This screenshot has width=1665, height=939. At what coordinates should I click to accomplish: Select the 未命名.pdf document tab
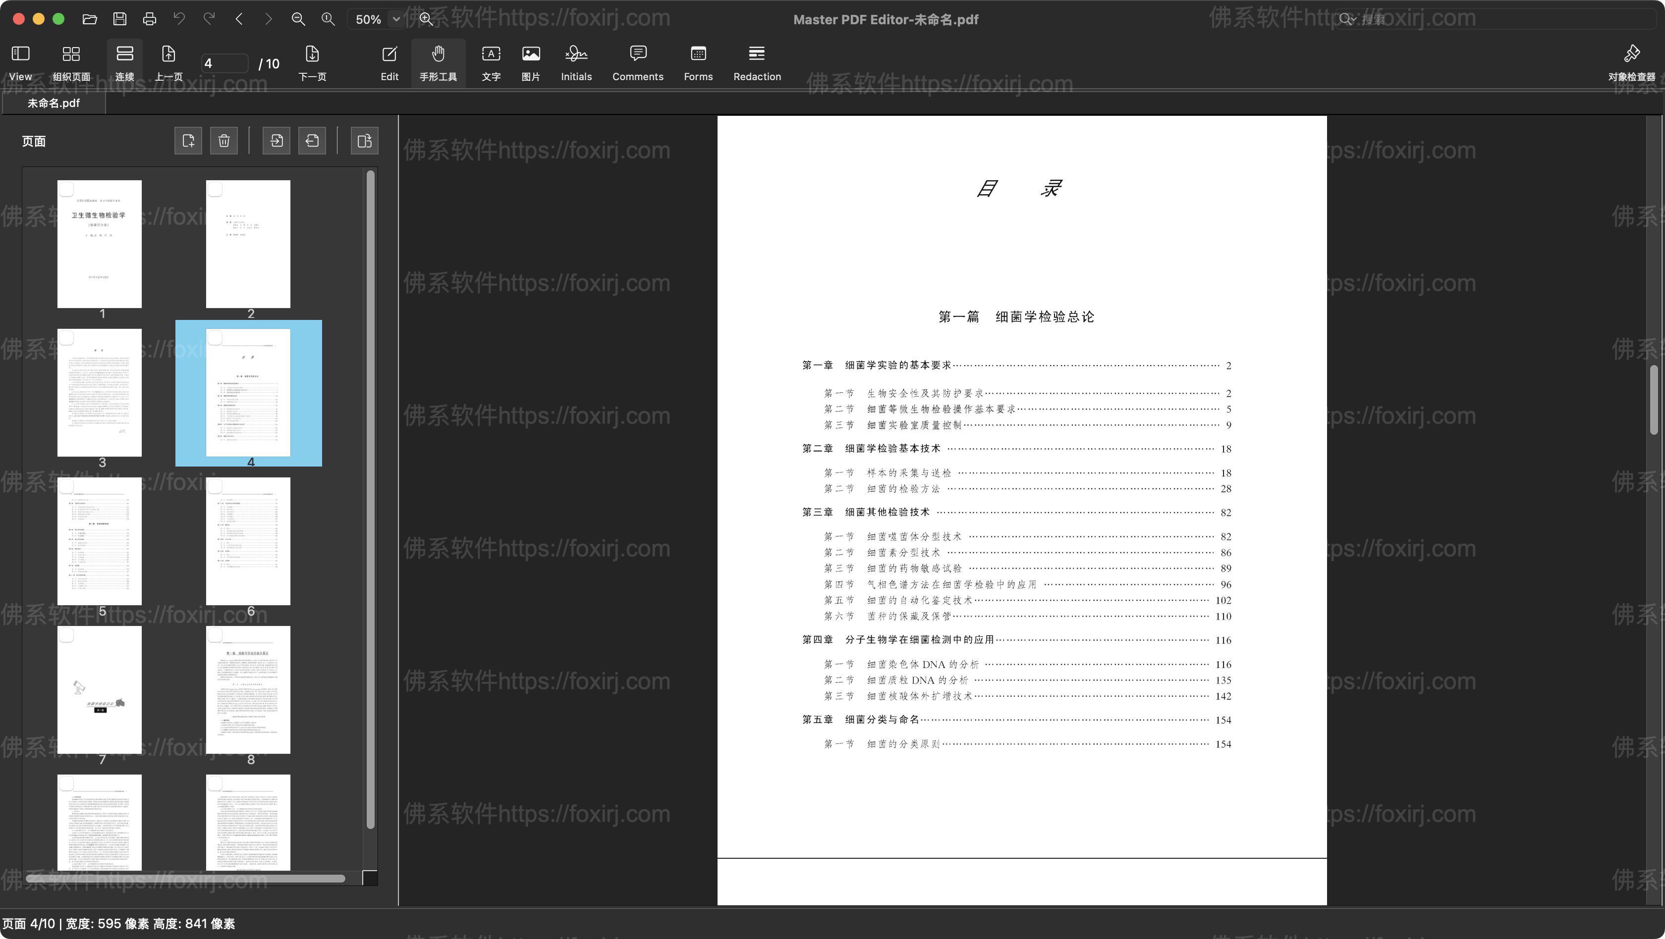pyautogui.click(x=54, y=103)
